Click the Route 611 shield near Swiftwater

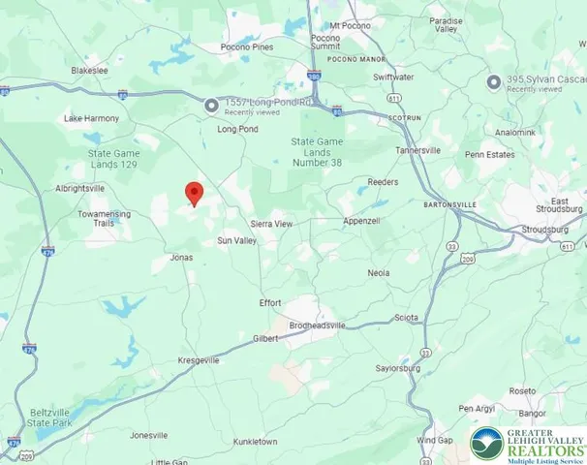(394, 99)
